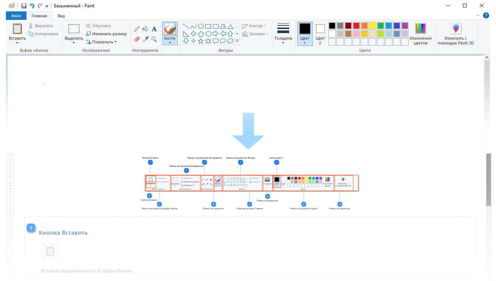Viewport: 496px width, 281px height.
Task: Open the Paint Help icon
Action: 486,15
